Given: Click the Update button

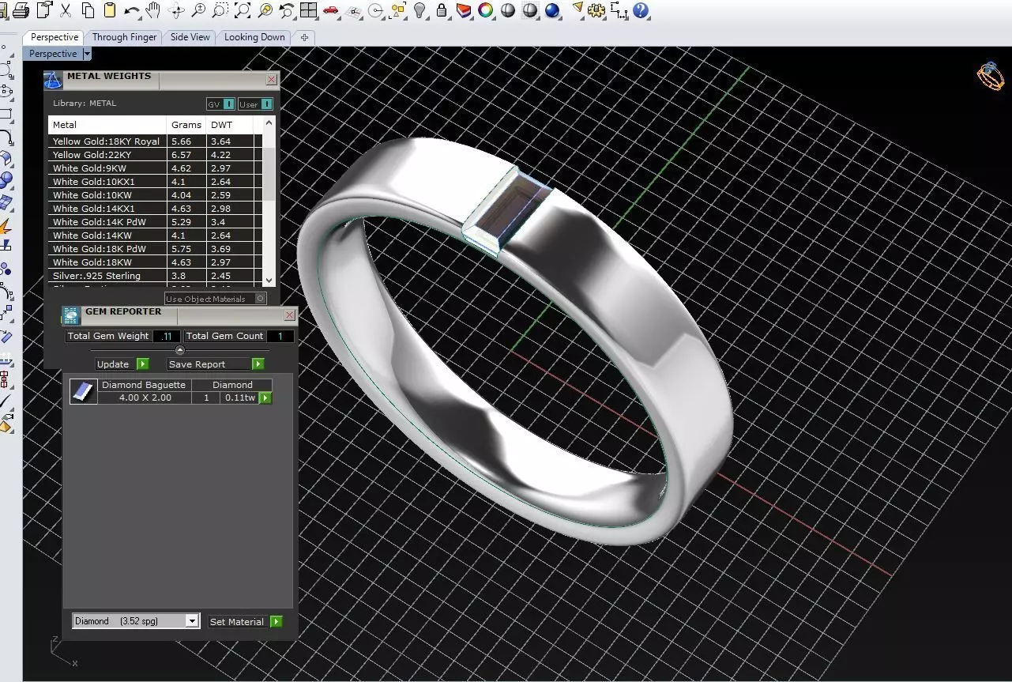Looking at the screenshot, I should point(113,364).
